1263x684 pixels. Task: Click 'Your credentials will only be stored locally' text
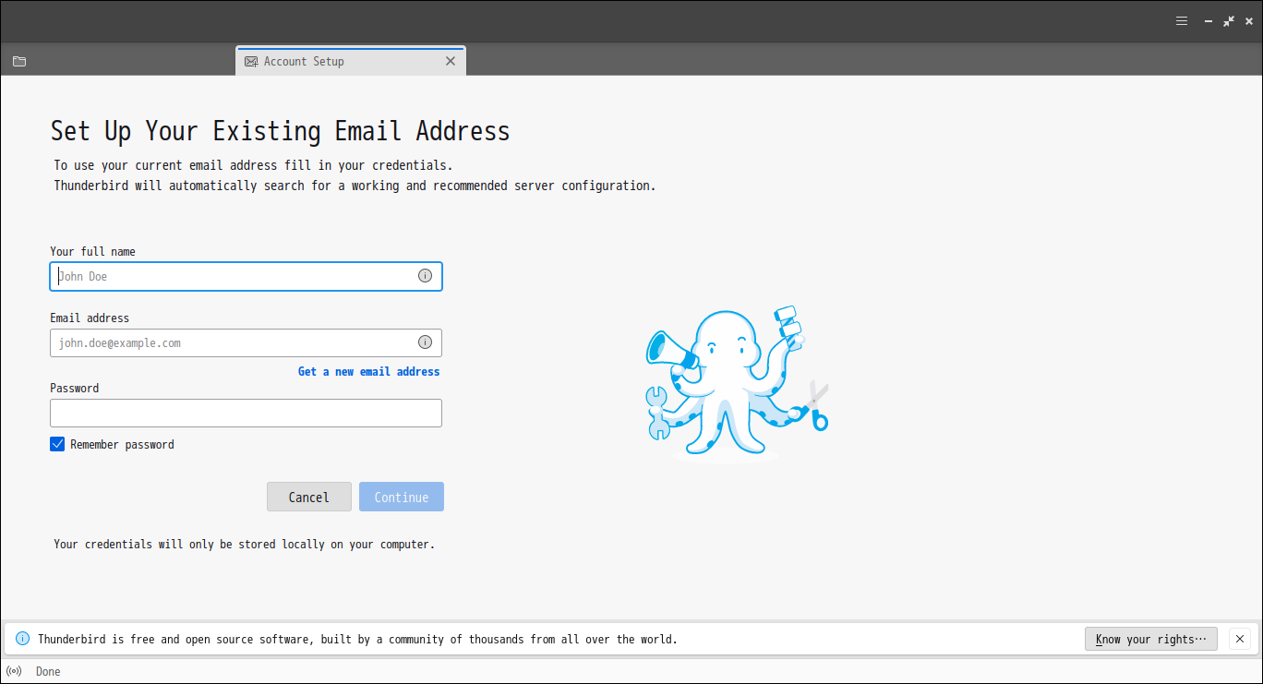[x=244, y=544]
